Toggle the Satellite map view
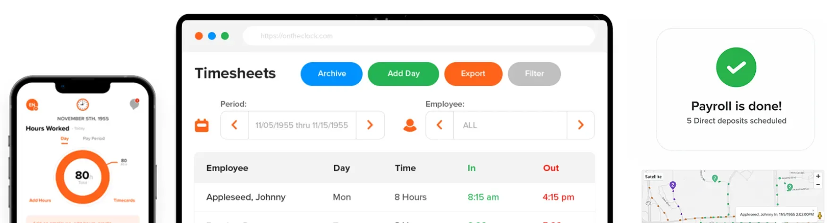Viewport: 829px width, 223px height. (653, 177)
